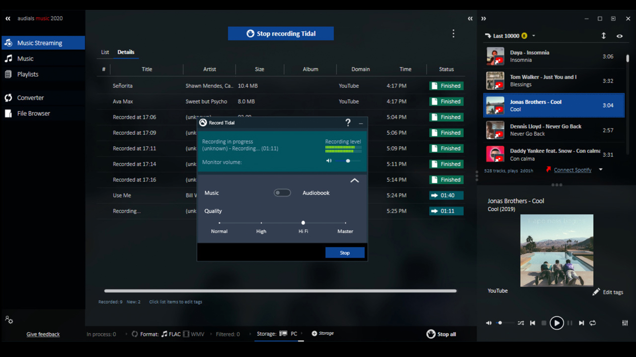Collapse the center panel with double chevron
The height and width of the screenshot is (357, 636).
[x=470, y=19]
